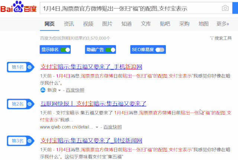Click the 新浪 source name
The height and width of the screenshot is (160, 238).
click(x=52, y=90)
